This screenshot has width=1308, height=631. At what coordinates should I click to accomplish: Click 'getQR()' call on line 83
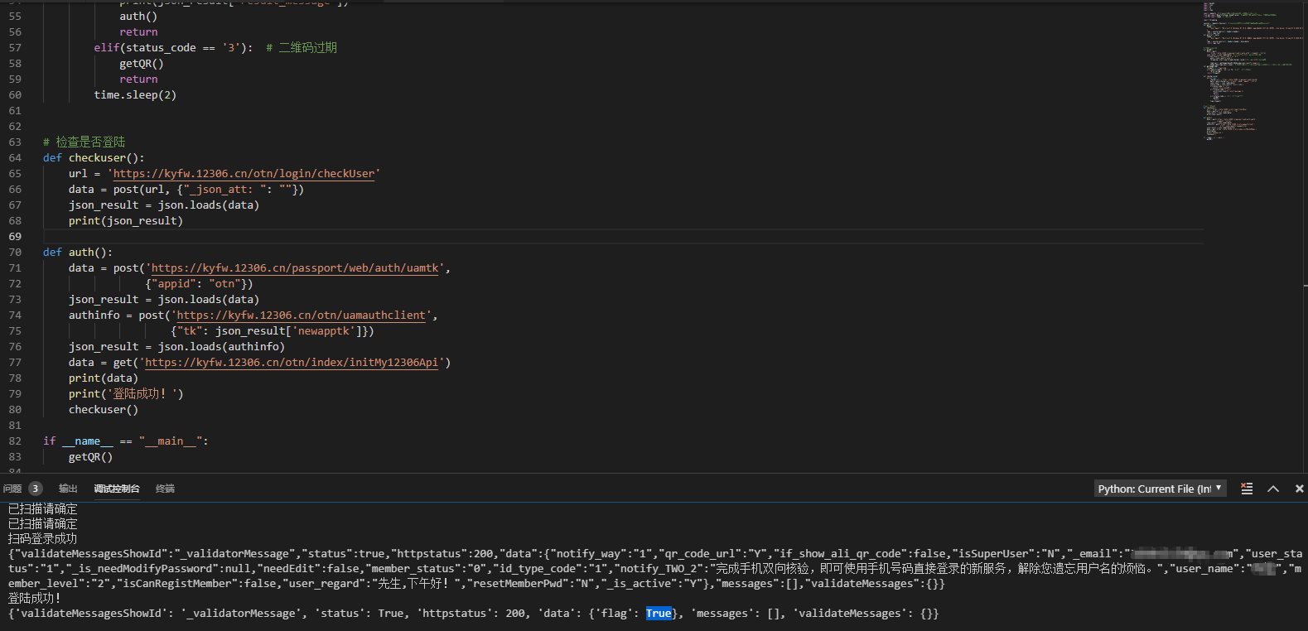90,457
